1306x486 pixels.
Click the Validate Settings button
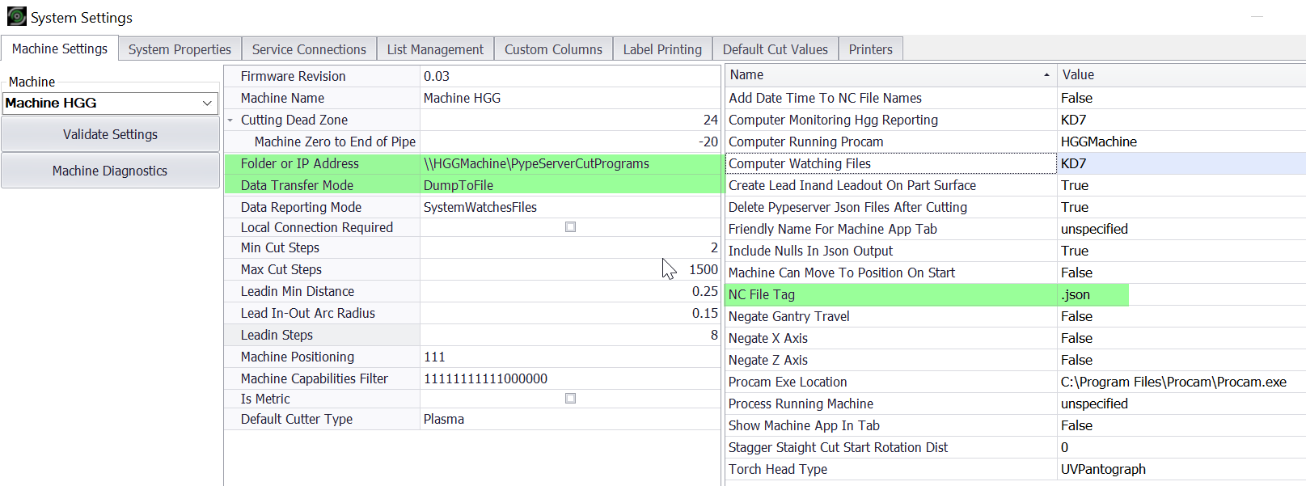[110, 134]
